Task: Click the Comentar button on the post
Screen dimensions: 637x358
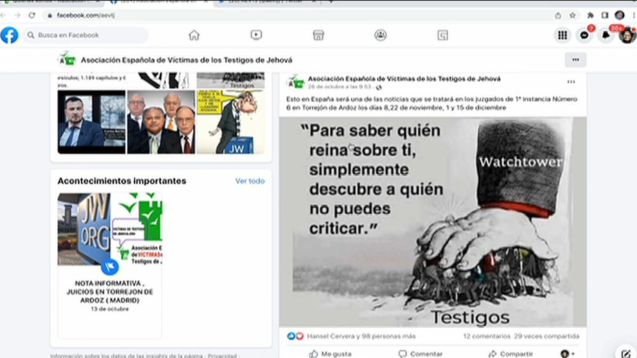Action: pyautogui.click(x=420, y=354)
